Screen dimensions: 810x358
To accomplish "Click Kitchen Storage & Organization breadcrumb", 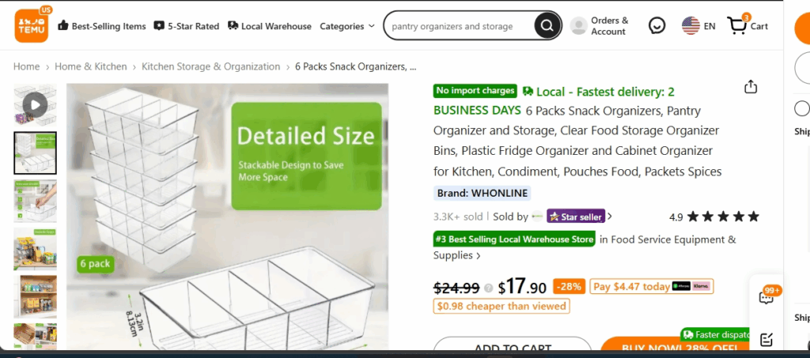I will (x=210, y=66).
